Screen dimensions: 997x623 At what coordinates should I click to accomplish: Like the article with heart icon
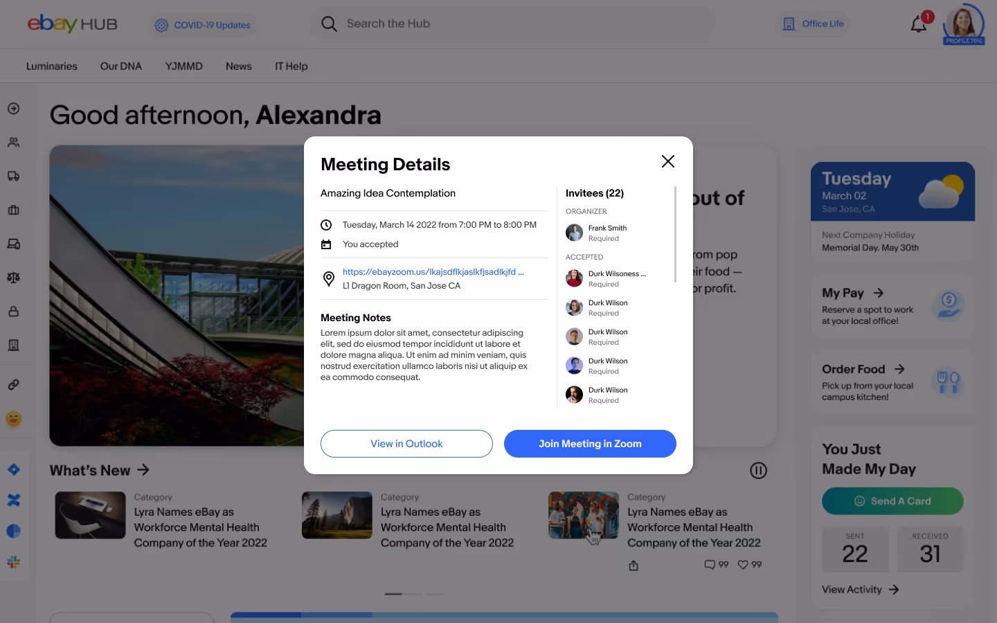coord(743,565)
